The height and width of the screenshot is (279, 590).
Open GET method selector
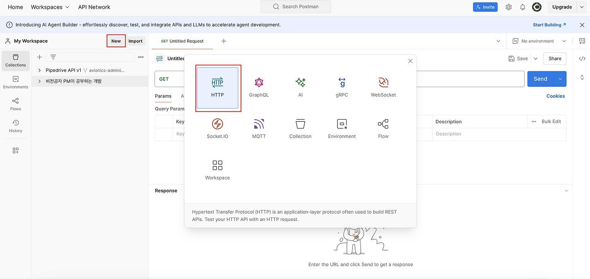click(x=164, y=79)
